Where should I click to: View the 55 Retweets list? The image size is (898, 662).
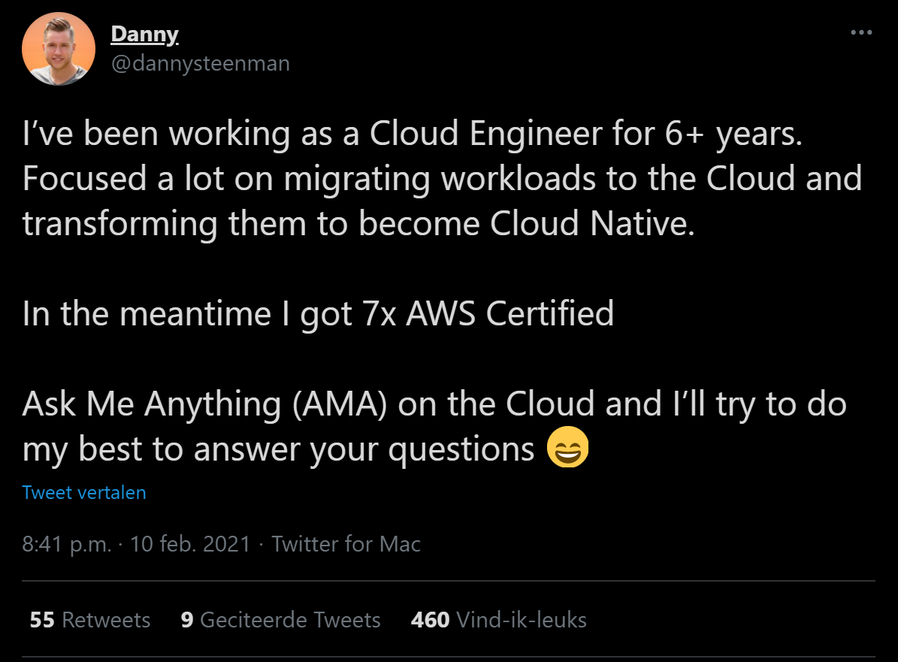pyautogui.click(x=90, y=620)
